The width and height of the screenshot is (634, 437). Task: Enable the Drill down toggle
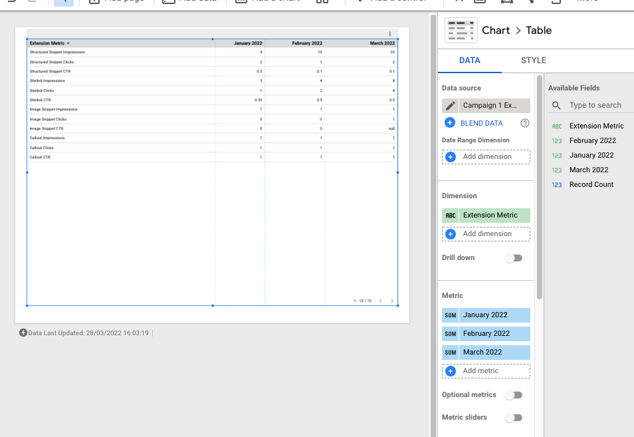(514, 257)
